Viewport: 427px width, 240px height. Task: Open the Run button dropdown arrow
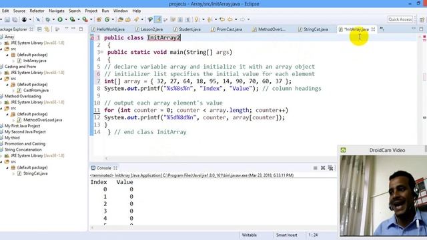(66, 19)
